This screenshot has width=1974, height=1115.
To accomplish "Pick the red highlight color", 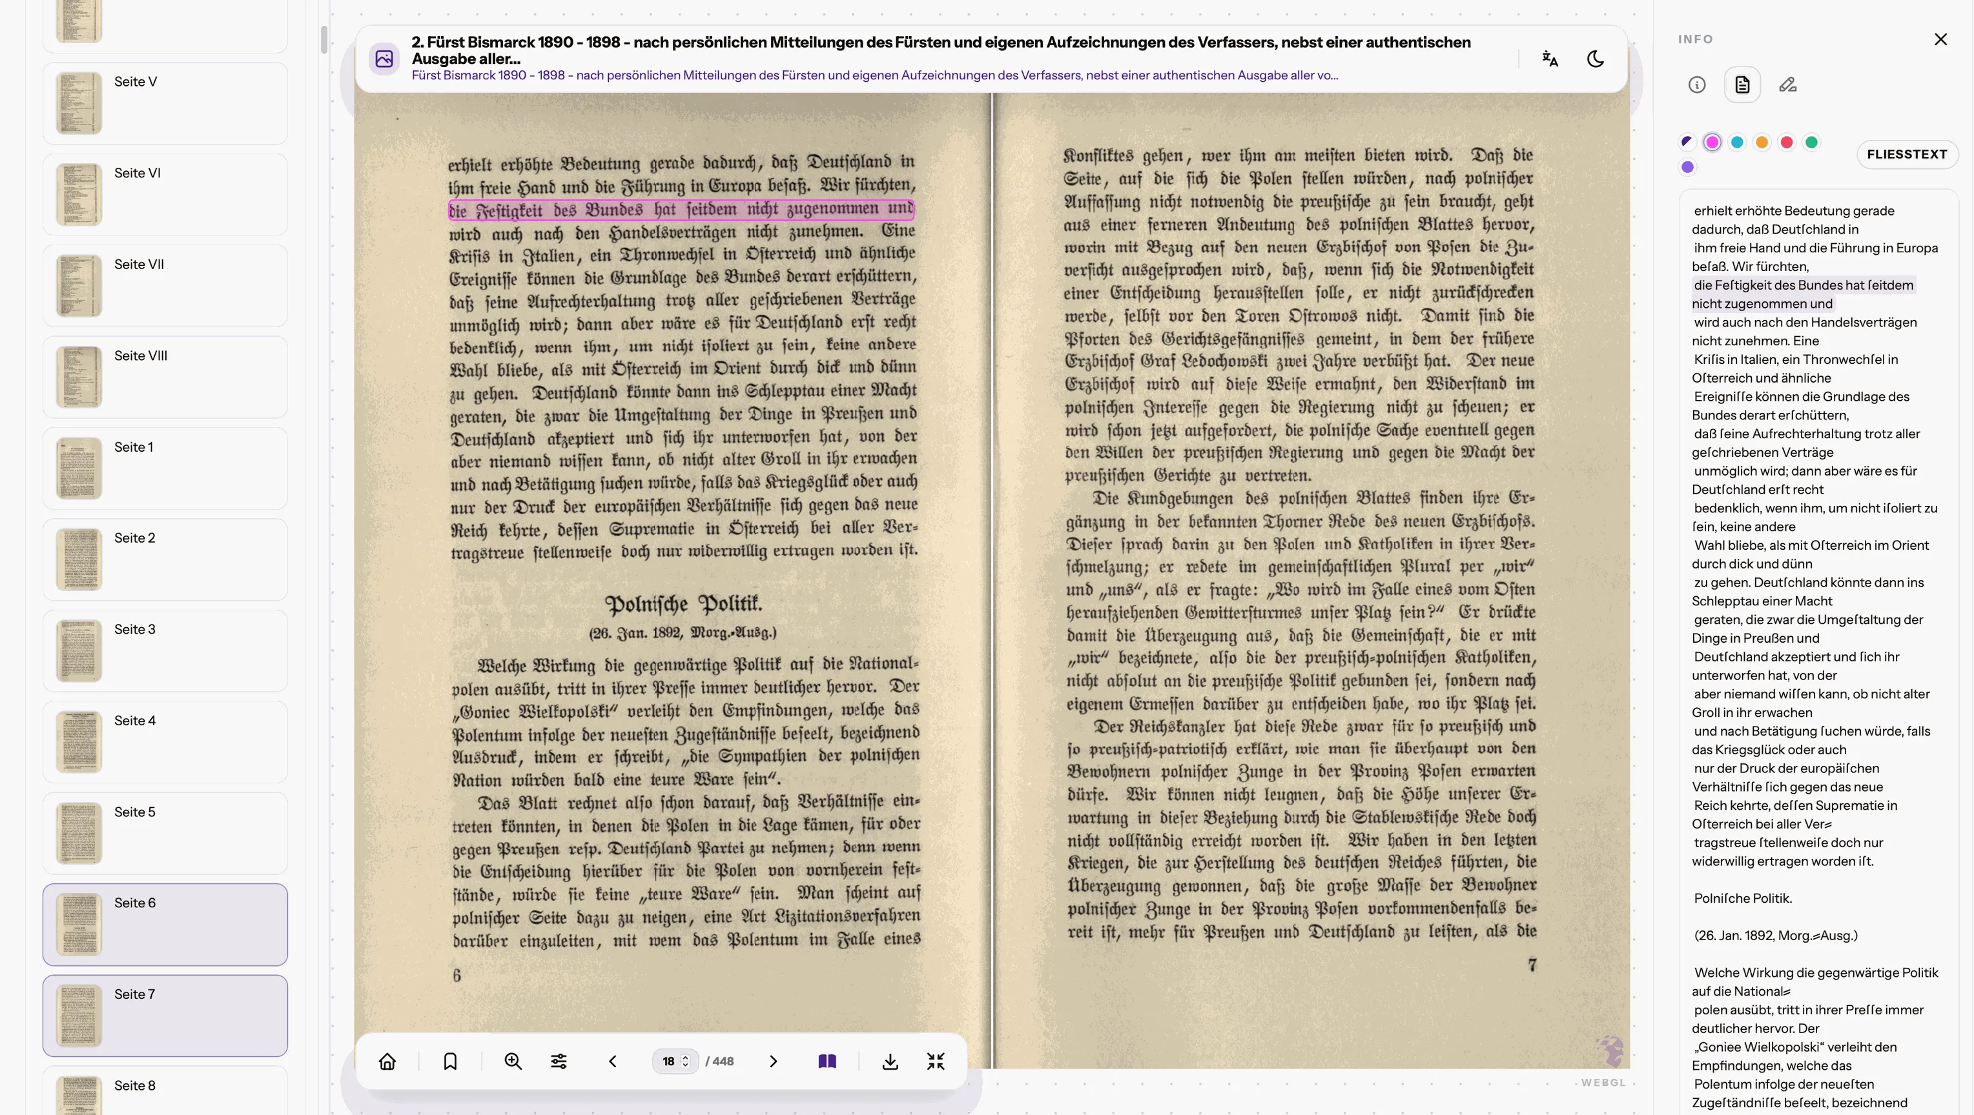I will 1786,142.
